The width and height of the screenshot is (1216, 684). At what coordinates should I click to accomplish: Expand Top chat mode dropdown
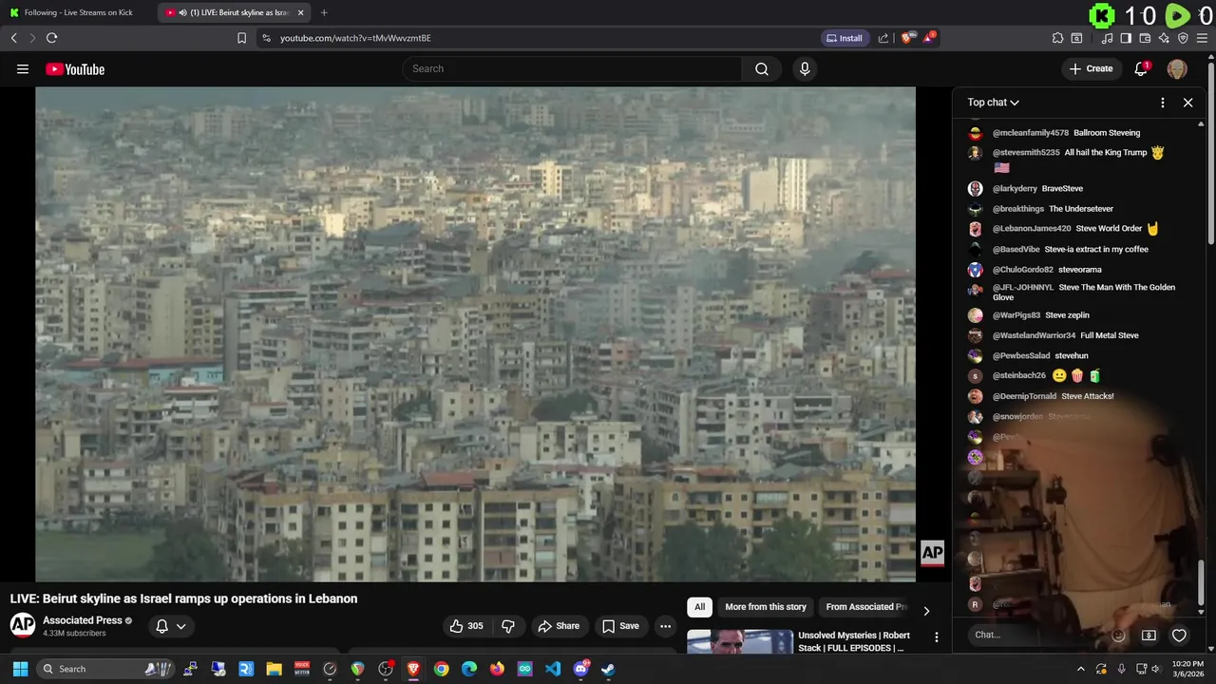(x=993, y=103)
